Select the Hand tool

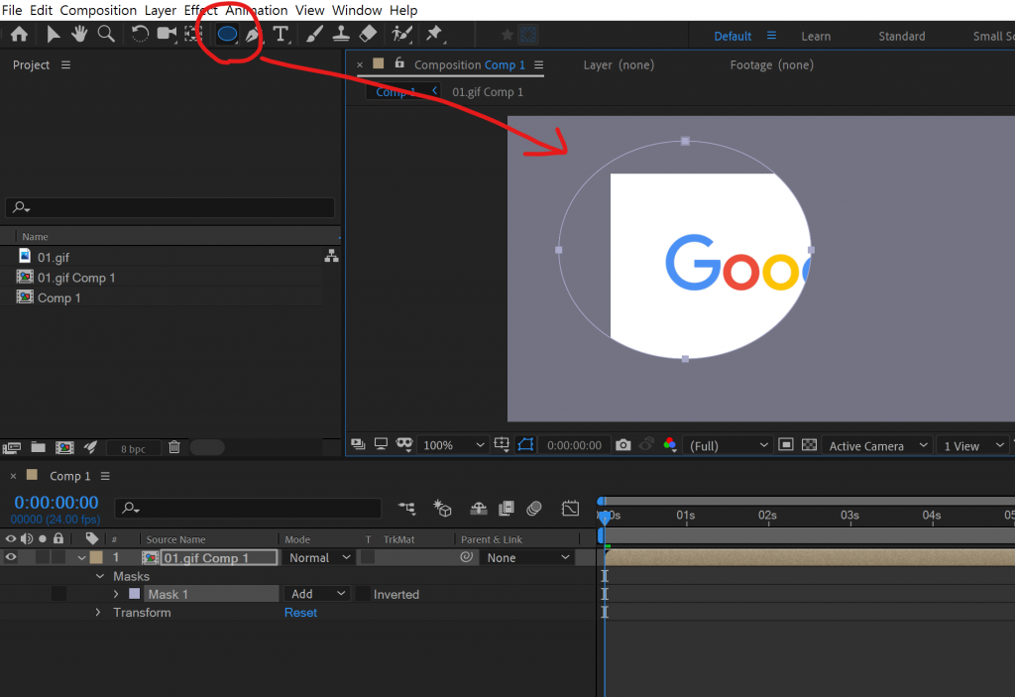[x=79, y=35]
